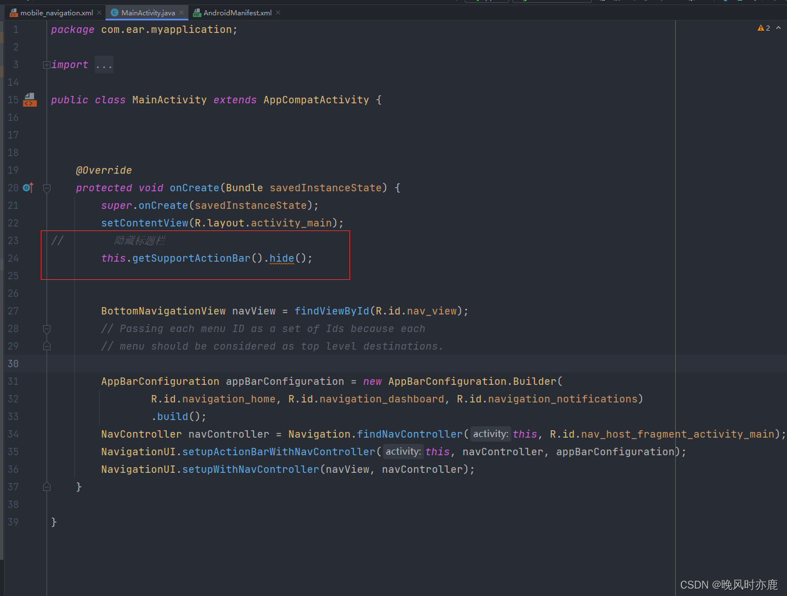This screenshot has height=596, width=787.
Task: Click findViewById on line 27
Action: pyautogui.click(x=332, y=311)
